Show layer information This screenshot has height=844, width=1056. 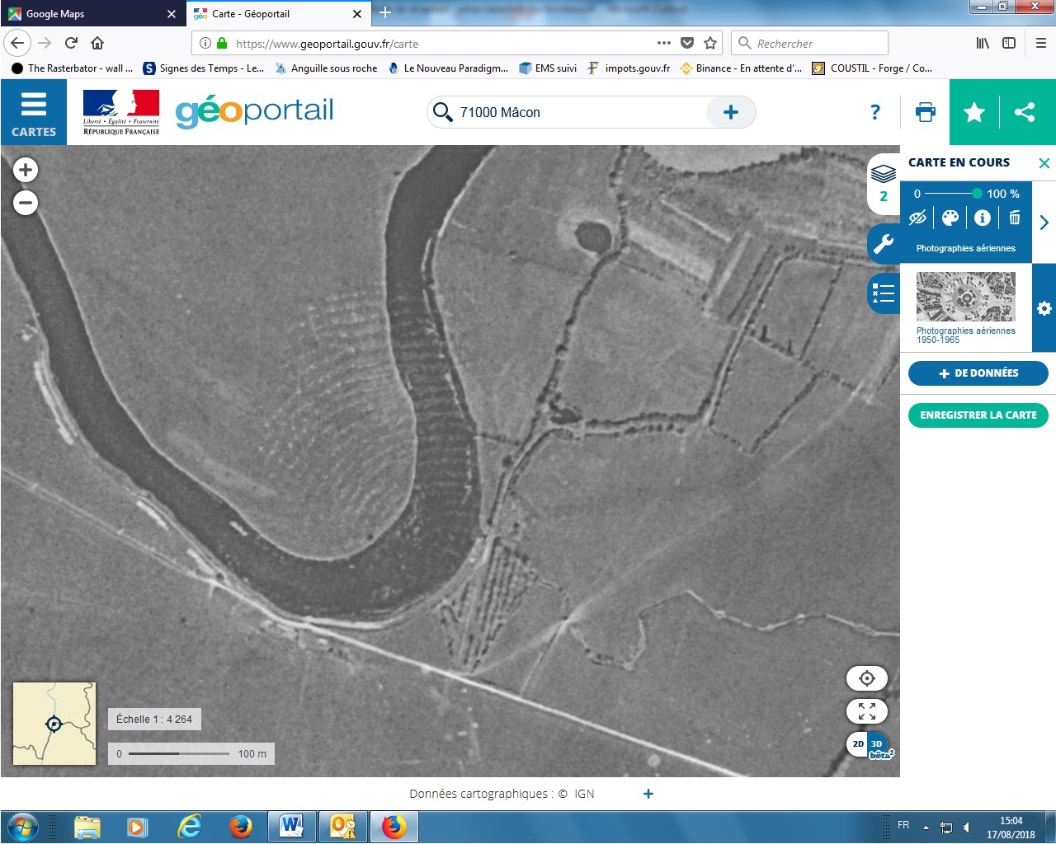(x=982, y=218)
